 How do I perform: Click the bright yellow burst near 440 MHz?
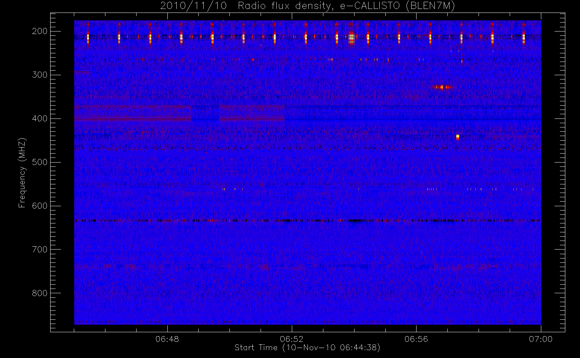click(x=458, y=136)
